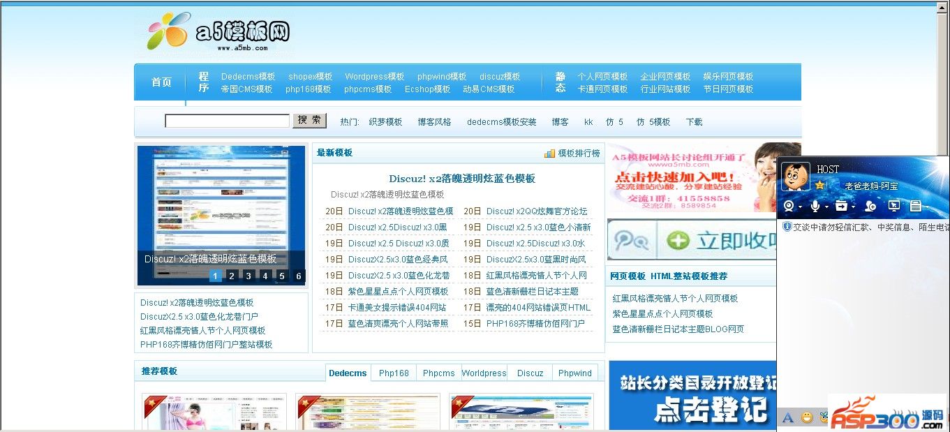Select slide number 3 in slideshow
The height and width of the screenshot is (432, 950).
248,276
